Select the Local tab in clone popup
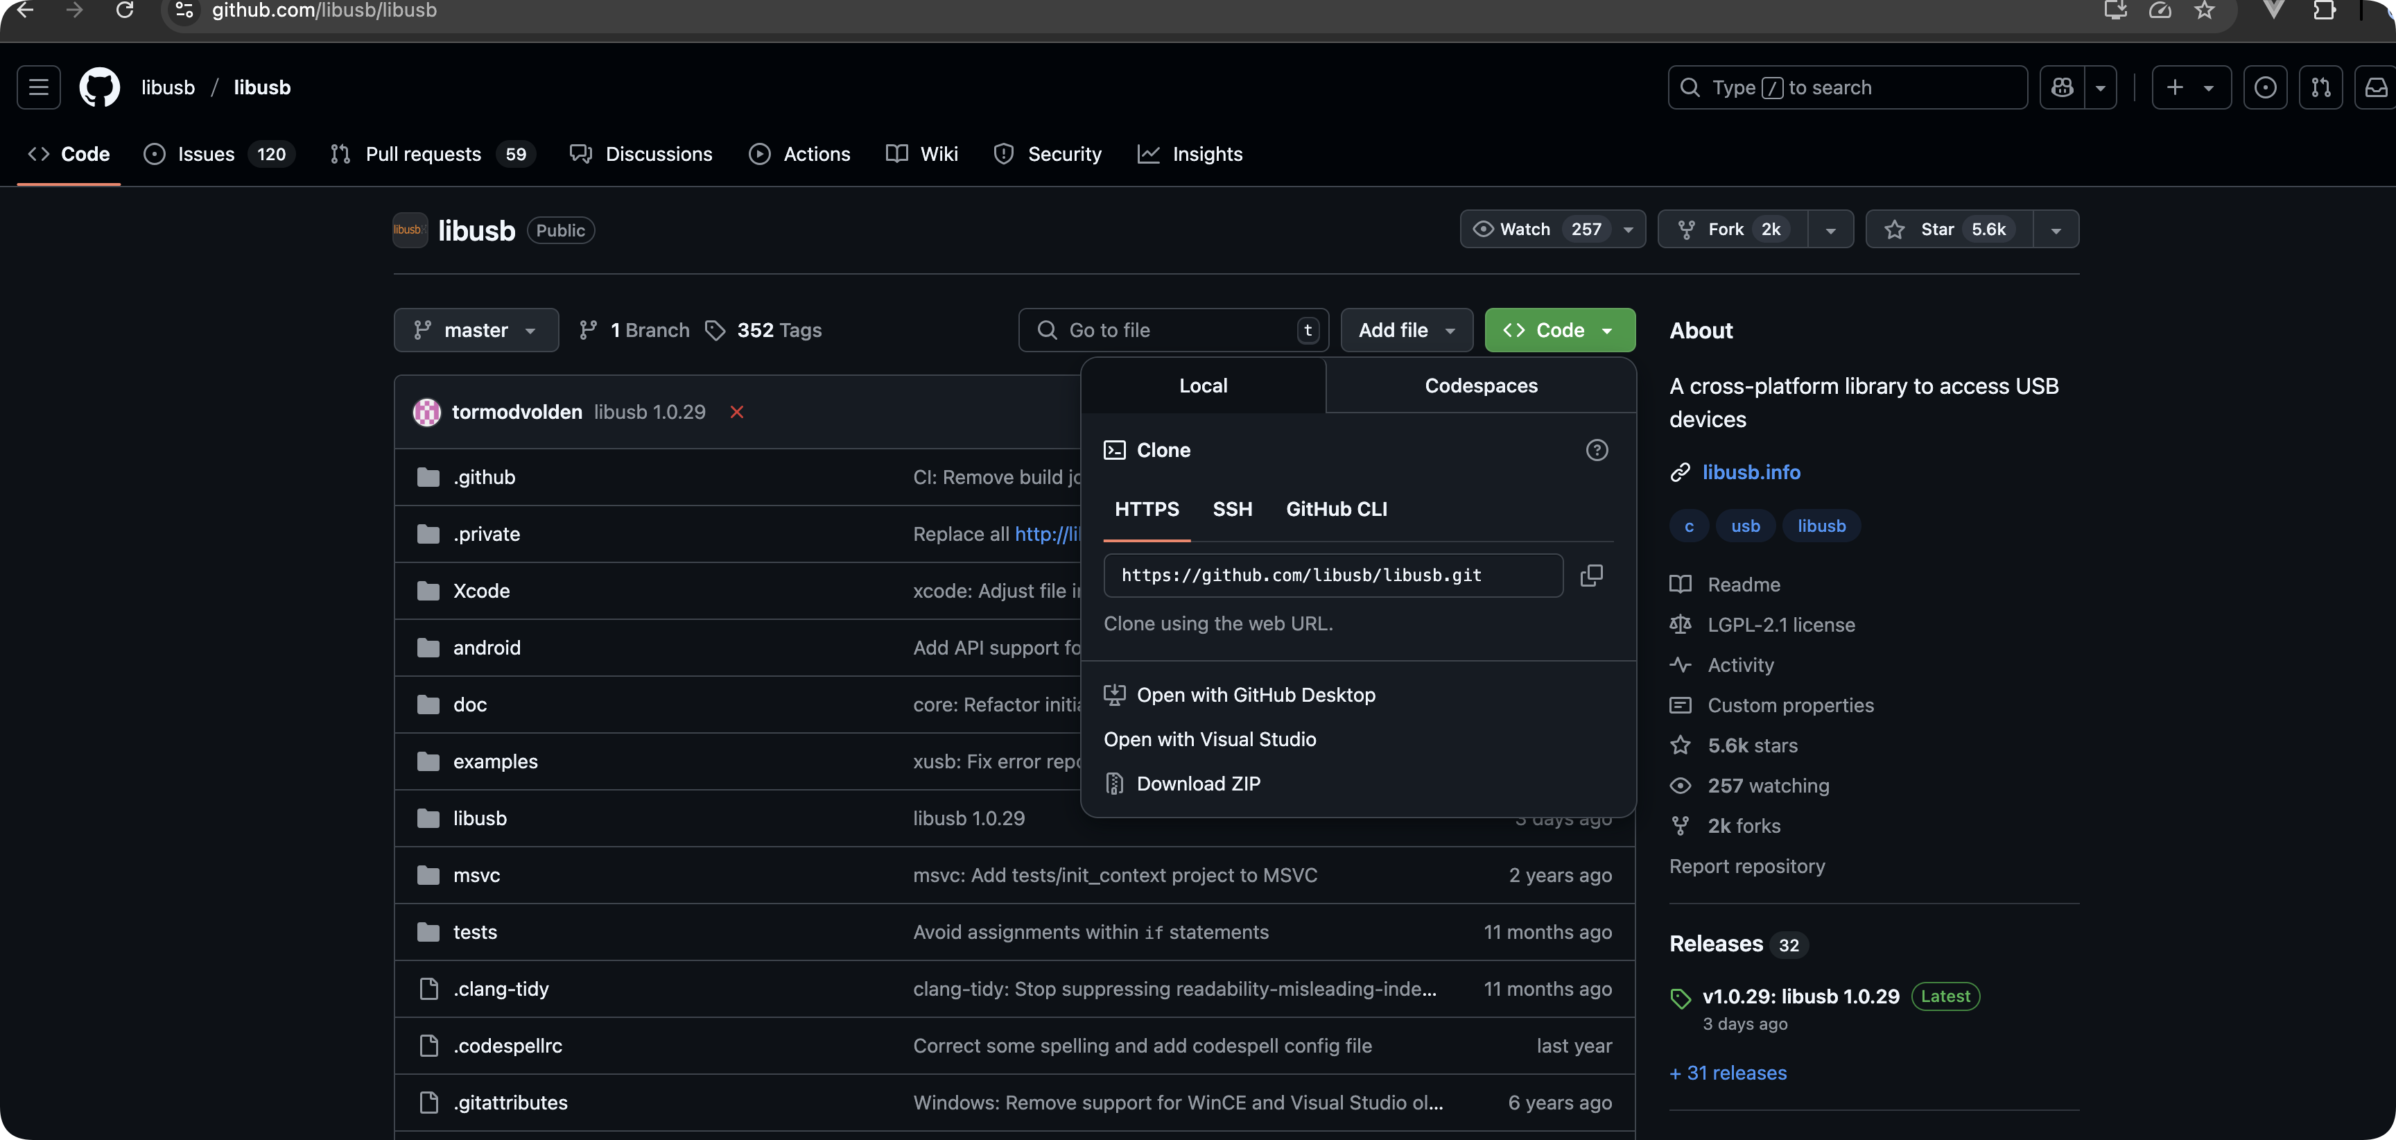2396x1140 pixels. 1204,386
